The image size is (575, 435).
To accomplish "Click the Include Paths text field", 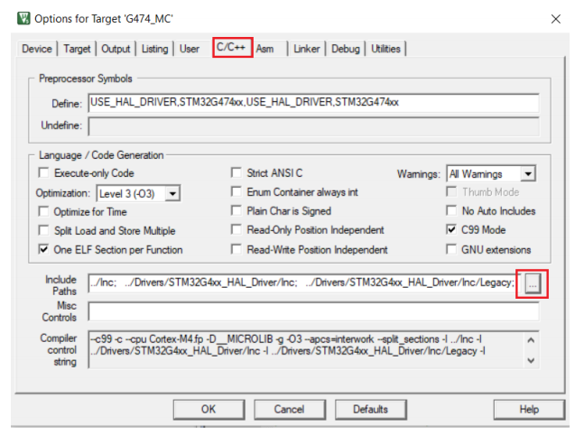I will [304, 282].
